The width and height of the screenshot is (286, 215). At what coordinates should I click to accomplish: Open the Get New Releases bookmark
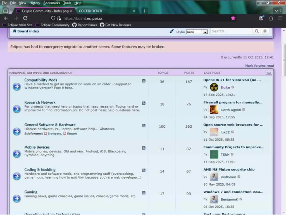pyautogui.click(x=116, y=25)
